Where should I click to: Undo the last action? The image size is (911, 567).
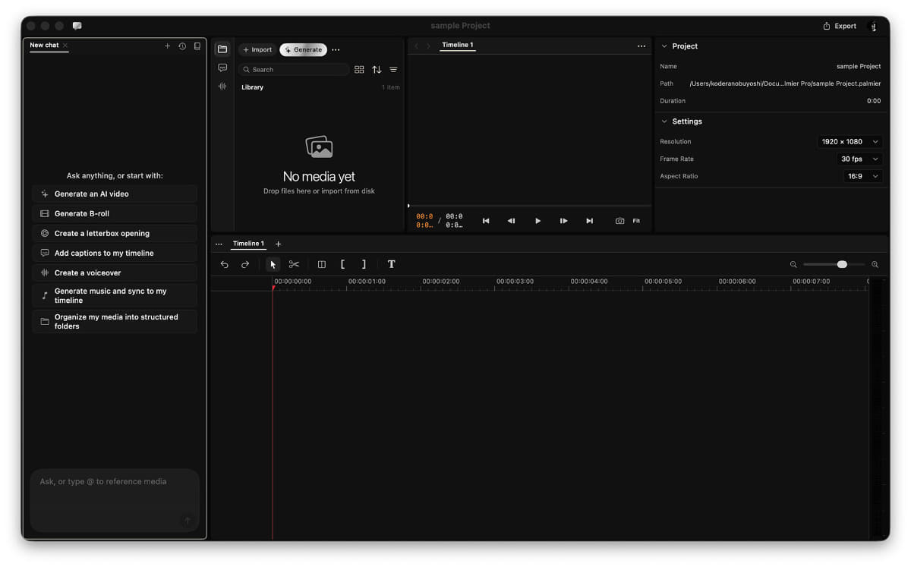(224, 264)
